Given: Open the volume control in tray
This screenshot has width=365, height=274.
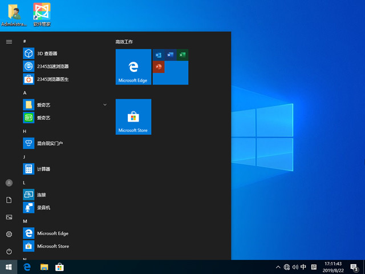Looking at the screenshot, I should [295, 267].
